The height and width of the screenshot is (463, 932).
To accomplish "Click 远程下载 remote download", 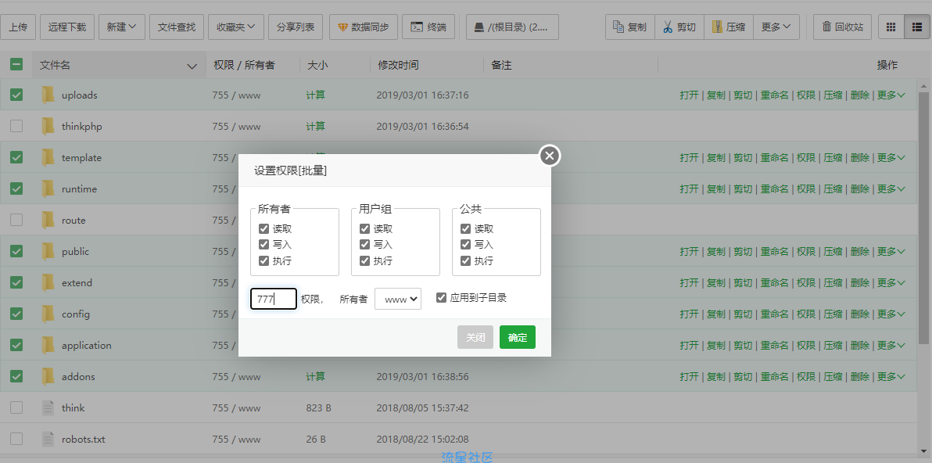I will coord(67,27).
